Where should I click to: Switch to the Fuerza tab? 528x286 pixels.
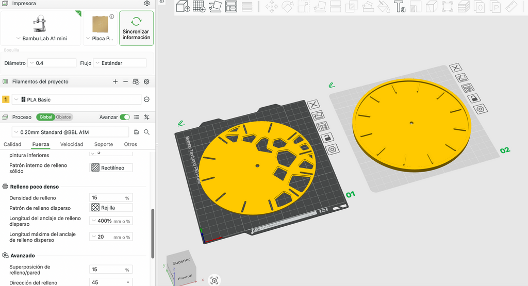(41, 144)
